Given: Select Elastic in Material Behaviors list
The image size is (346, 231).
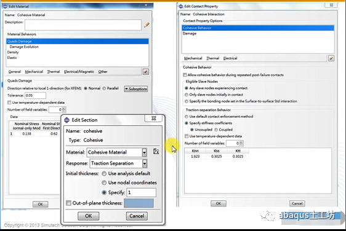Looking at the screenshot, I should point(77,58).
